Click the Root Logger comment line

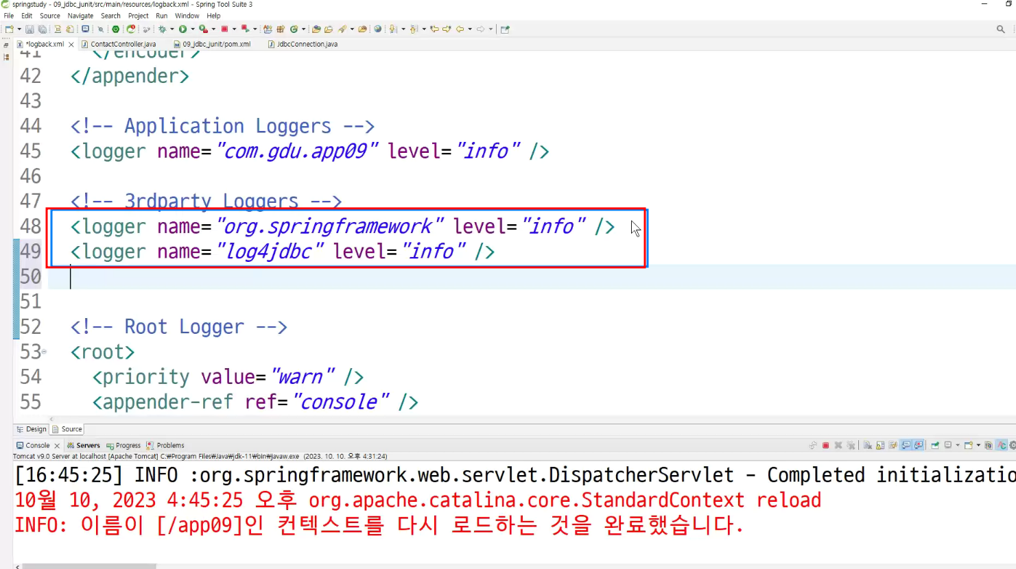178,327
